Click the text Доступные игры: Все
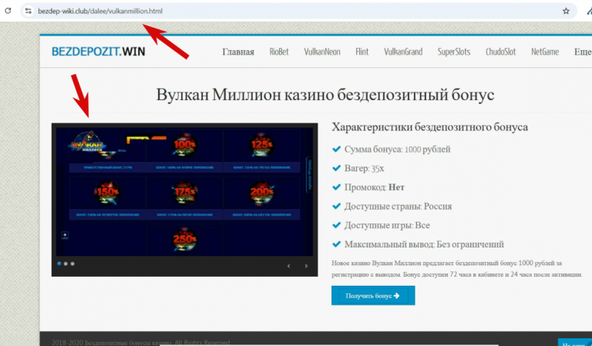The height and width of the screenshot is (346, 592). coord(387,225)
